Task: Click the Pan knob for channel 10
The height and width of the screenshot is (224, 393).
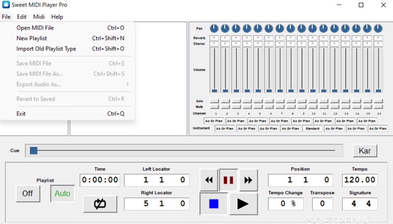Action: click(312, 28)
